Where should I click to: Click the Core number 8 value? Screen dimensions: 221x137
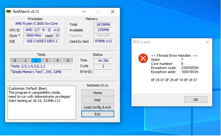pos(182,64)
